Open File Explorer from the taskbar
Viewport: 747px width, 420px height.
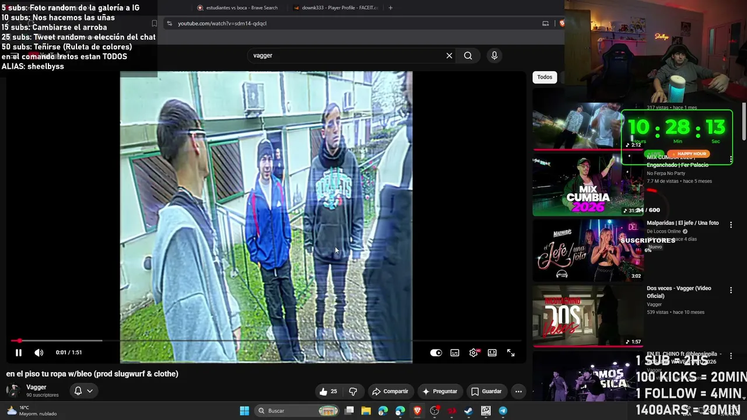(366, 411)
